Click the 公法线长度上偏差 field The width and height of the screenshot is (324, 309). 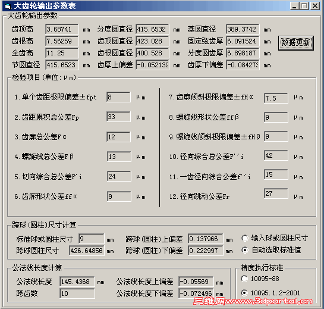(x=196, y=282)
